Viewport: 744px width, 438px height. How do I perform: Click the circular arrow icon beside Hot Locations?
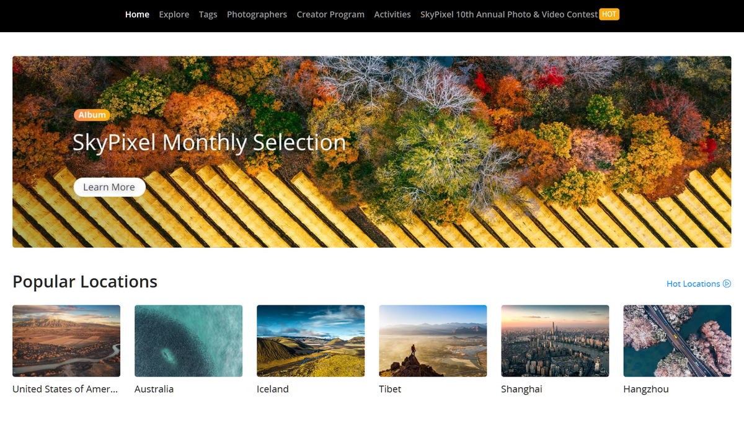(x=727, y=284)
